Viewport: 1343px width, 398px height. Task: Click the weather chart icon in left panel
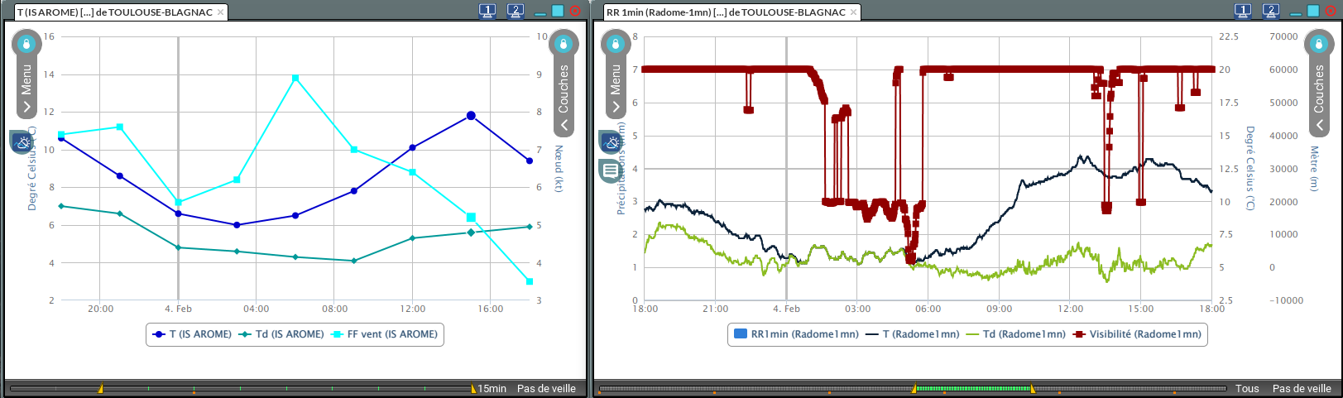click(x=22, y=142)
